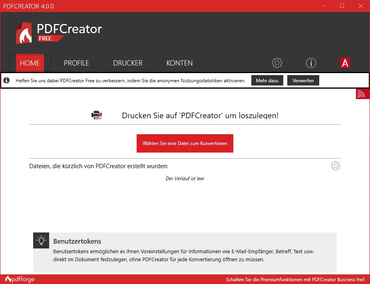Click the info icon in notification bar
The height and width of the screenshot is (284, 370).
(x=6, y=80)
